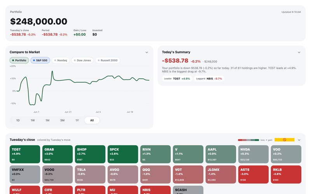
Task: Select the JLGMX -1.4% tile
Action: 221,174
